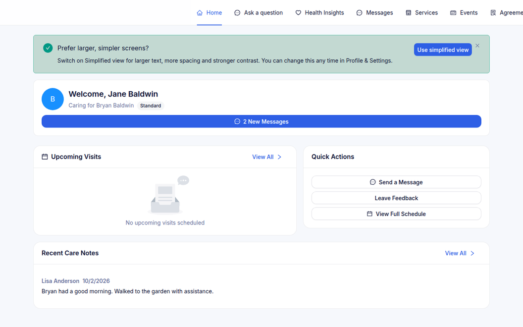Open the Home tab
523x327 pixels.
click(209, 13)
